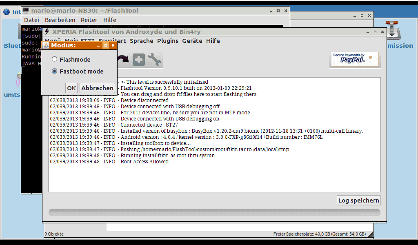
Task: Confirm the mode with OK
Action: click(71, 88)
